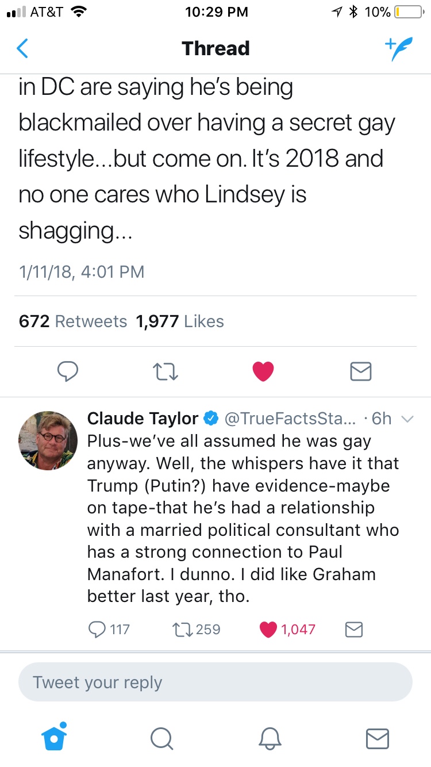Share main tweet via envelope icon

pos(361,371)
